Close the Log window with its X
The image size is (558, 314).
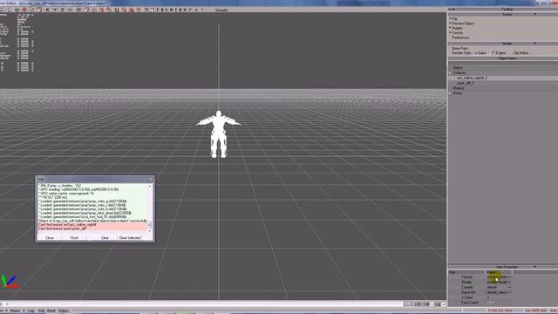click(x=151, y=179)
